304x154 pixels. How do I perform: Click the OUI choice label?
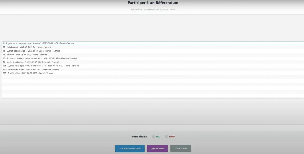(x=158, y=136)
